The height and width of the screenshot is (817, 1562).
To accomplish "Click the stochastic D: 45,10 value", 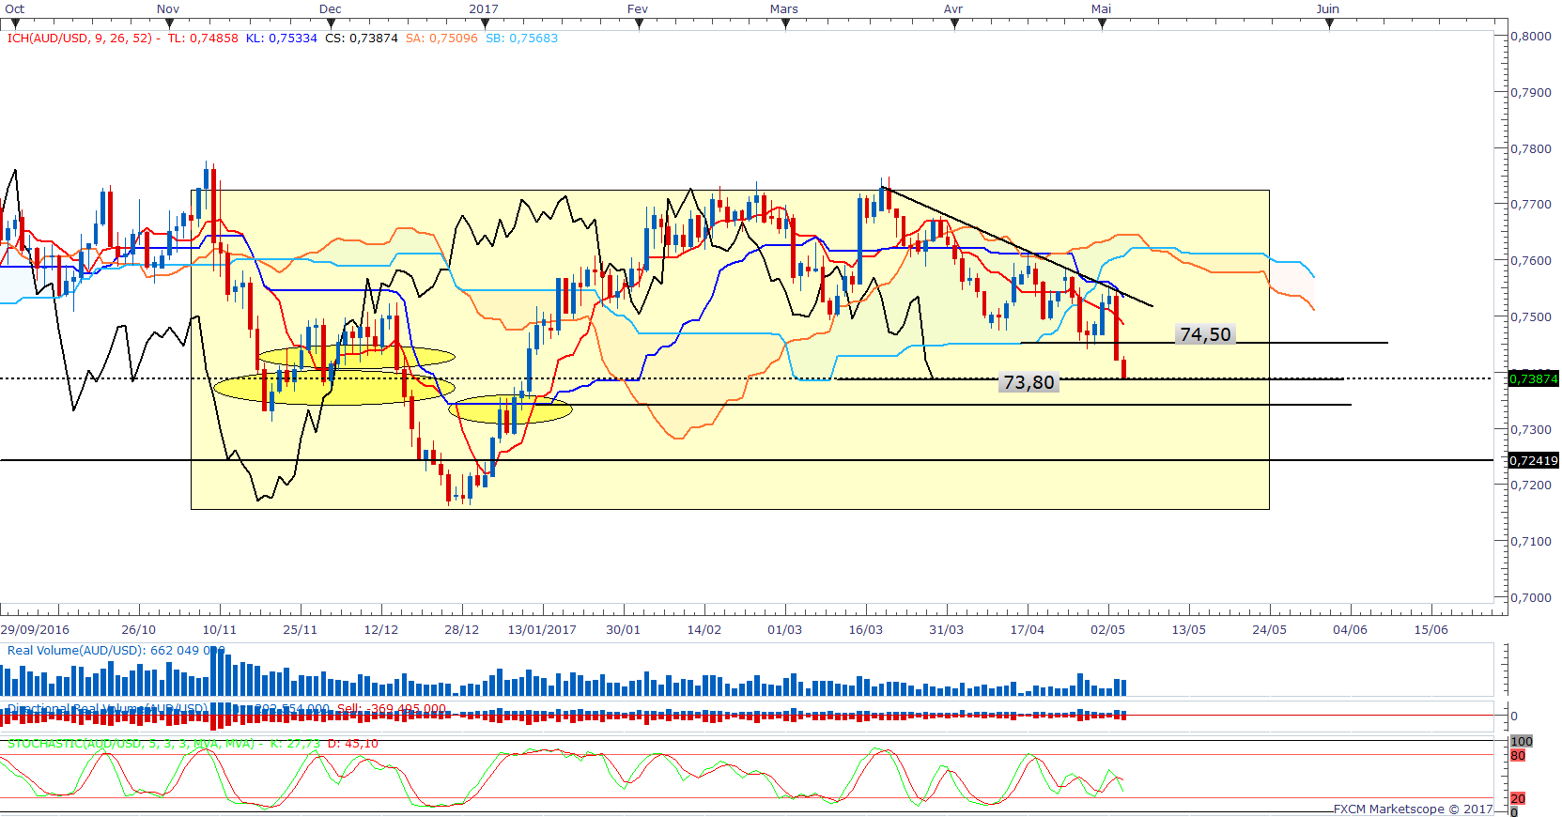I will tap(353, 744).
